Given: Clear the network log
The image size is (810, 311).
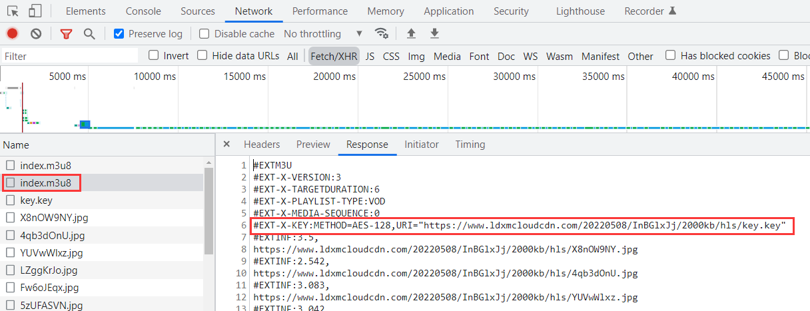Looking at the screenshot, I should (36, 34).
